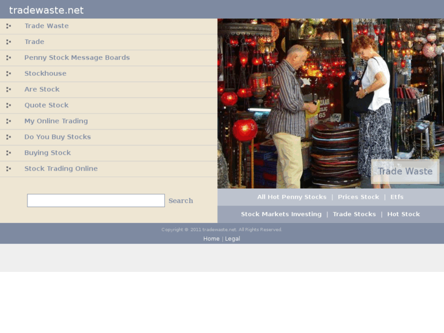This screenshot has width=444, height=333.
Task: Visit My Online Trading link
Action: coord(56,121)
